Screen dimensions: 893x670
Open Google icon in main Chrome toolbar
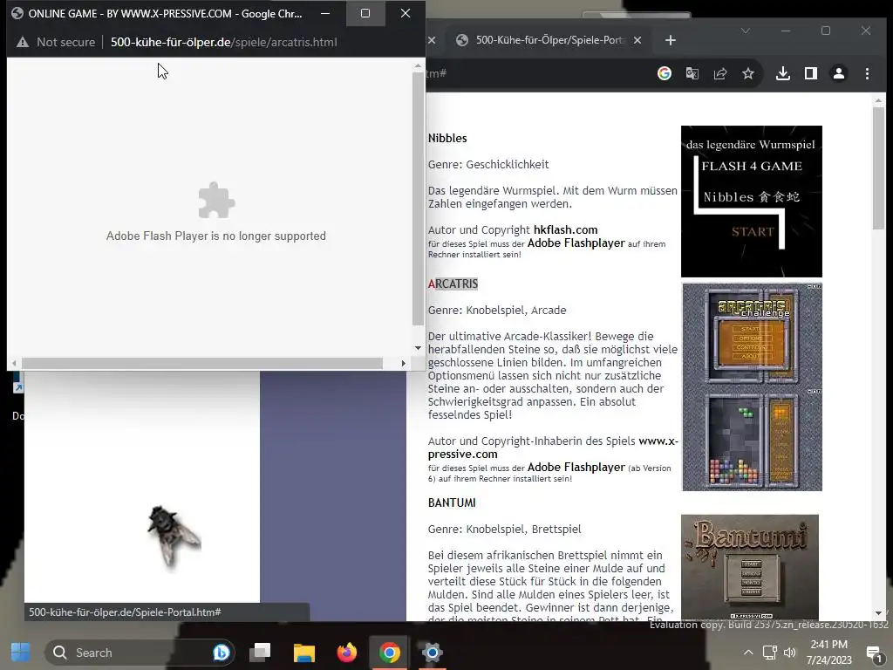(x=664, y=73)
